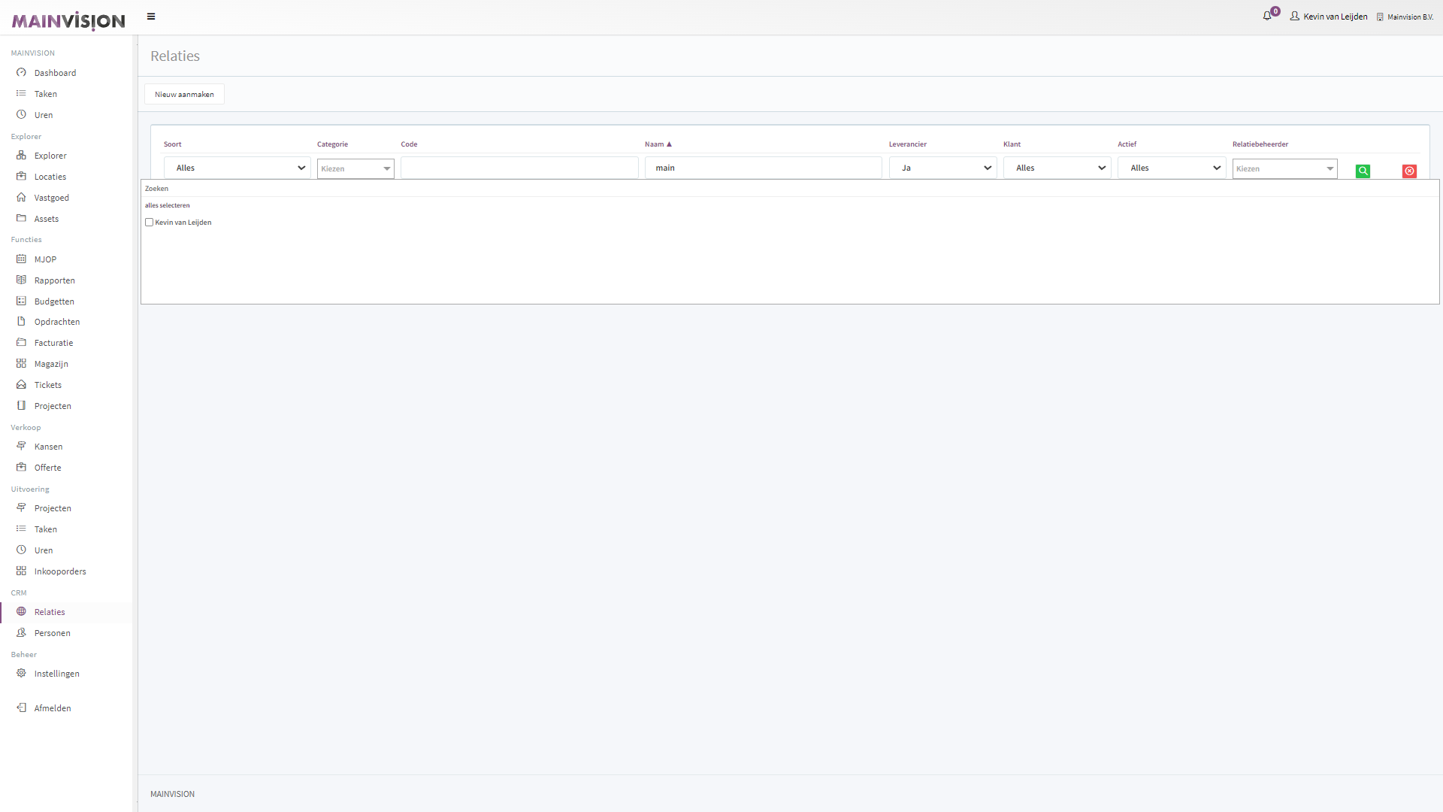Check the Kevin van Leijden checkbox
The image size is (1443, 812).
click(x=149, y=223)
